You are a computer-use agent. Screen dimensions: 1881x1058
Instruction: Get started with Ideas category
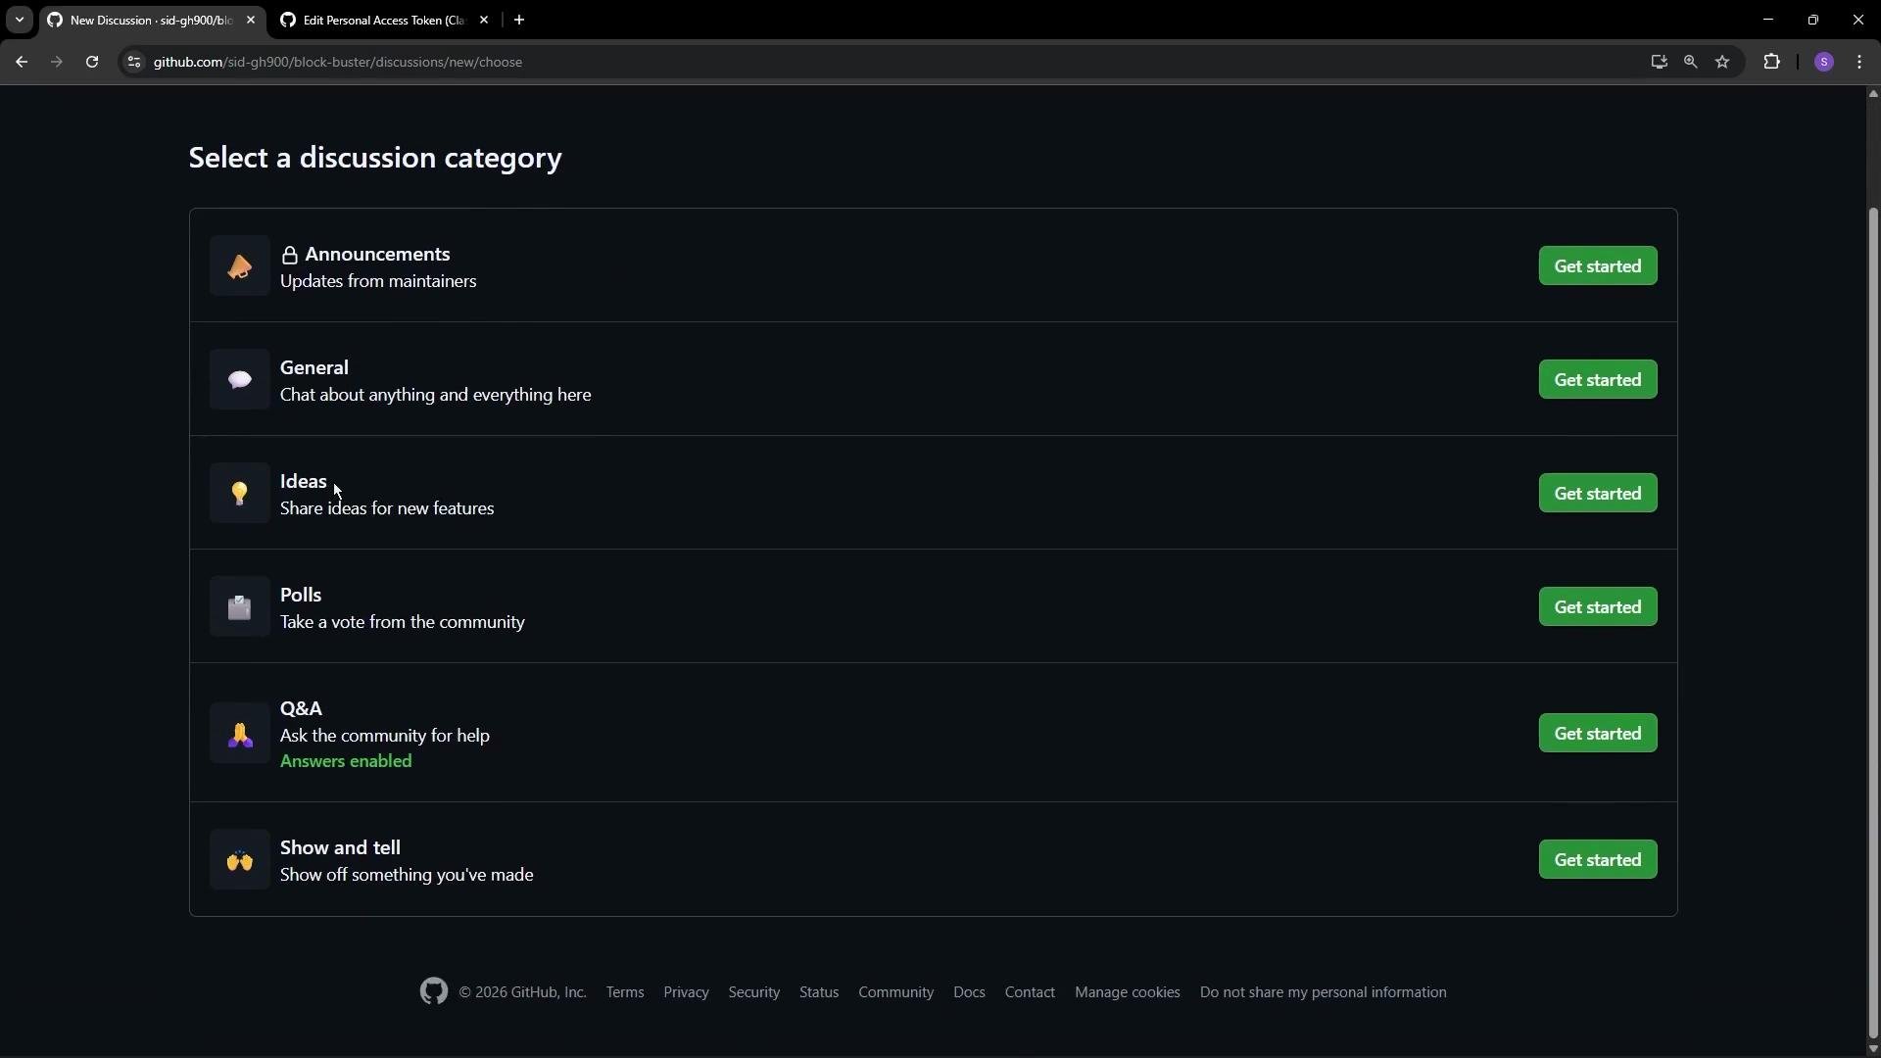(x=1599, y=494)
